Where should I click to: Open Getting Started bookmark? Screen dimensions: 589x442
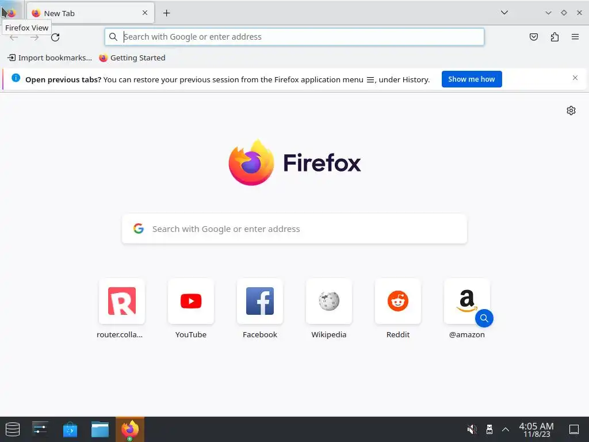(132, 58)
